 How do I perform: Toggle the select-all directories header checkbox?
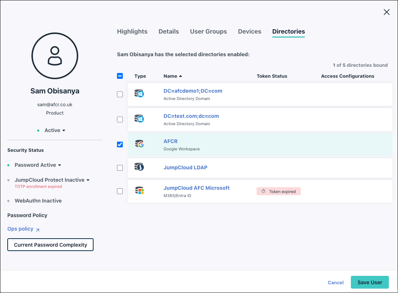(120, 76)
